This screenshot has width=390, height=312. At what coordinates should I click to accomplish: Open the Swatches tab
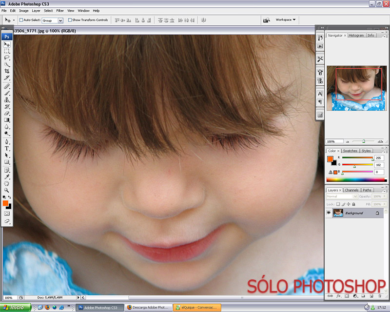coord(350,151)
